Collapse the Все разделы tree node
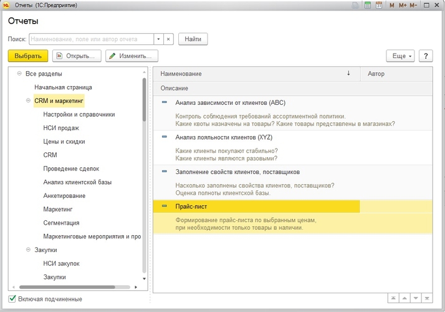 (x=19, y=74)
